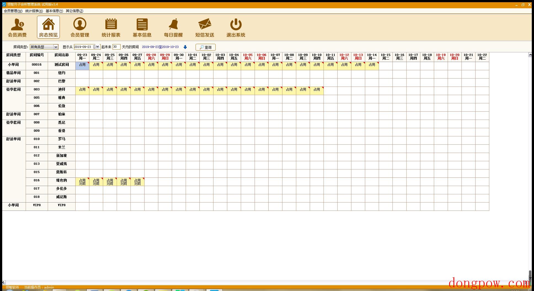Expand the 房间类型 dropdown
Viewport: 534px width, 291px height.
click(x=56, y=47)
